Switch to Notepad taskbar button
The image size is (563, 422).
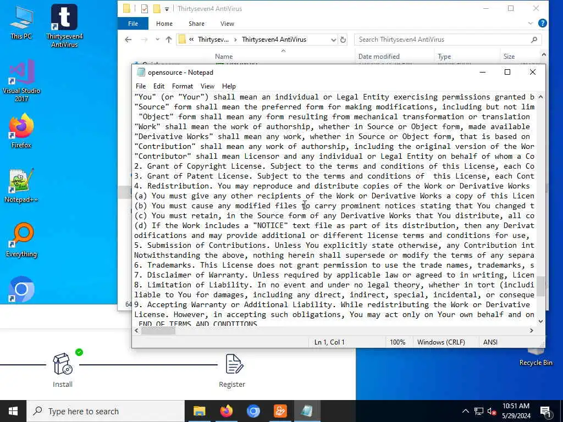click(x=307, y=411)
